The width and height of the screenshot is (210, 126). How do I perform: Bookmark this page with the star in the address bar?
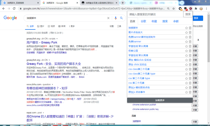(174, 9)
